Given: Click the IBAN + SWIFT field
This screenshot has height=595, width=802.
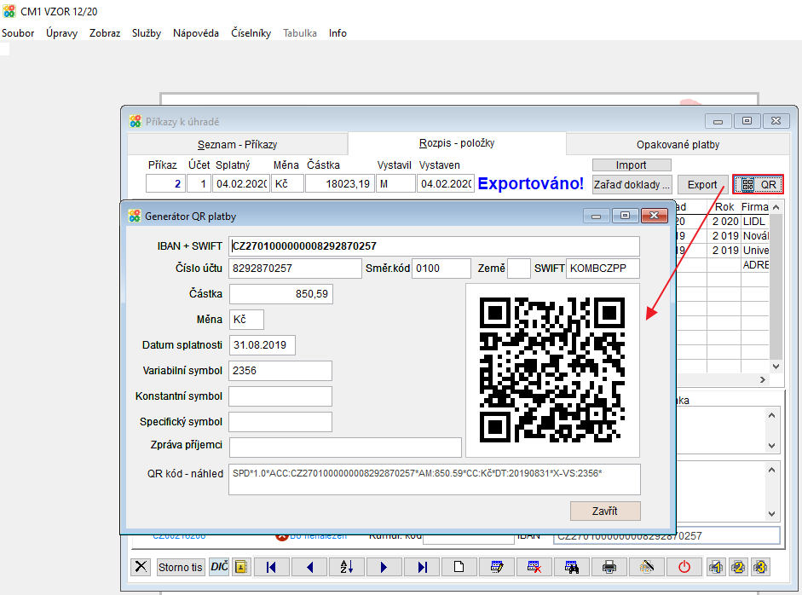Looking at the screenshot, I should tap(435, 246).
